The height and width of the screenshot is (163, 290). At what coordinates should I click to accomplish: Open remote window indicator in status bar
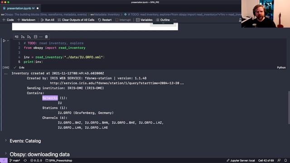[4, 160]
